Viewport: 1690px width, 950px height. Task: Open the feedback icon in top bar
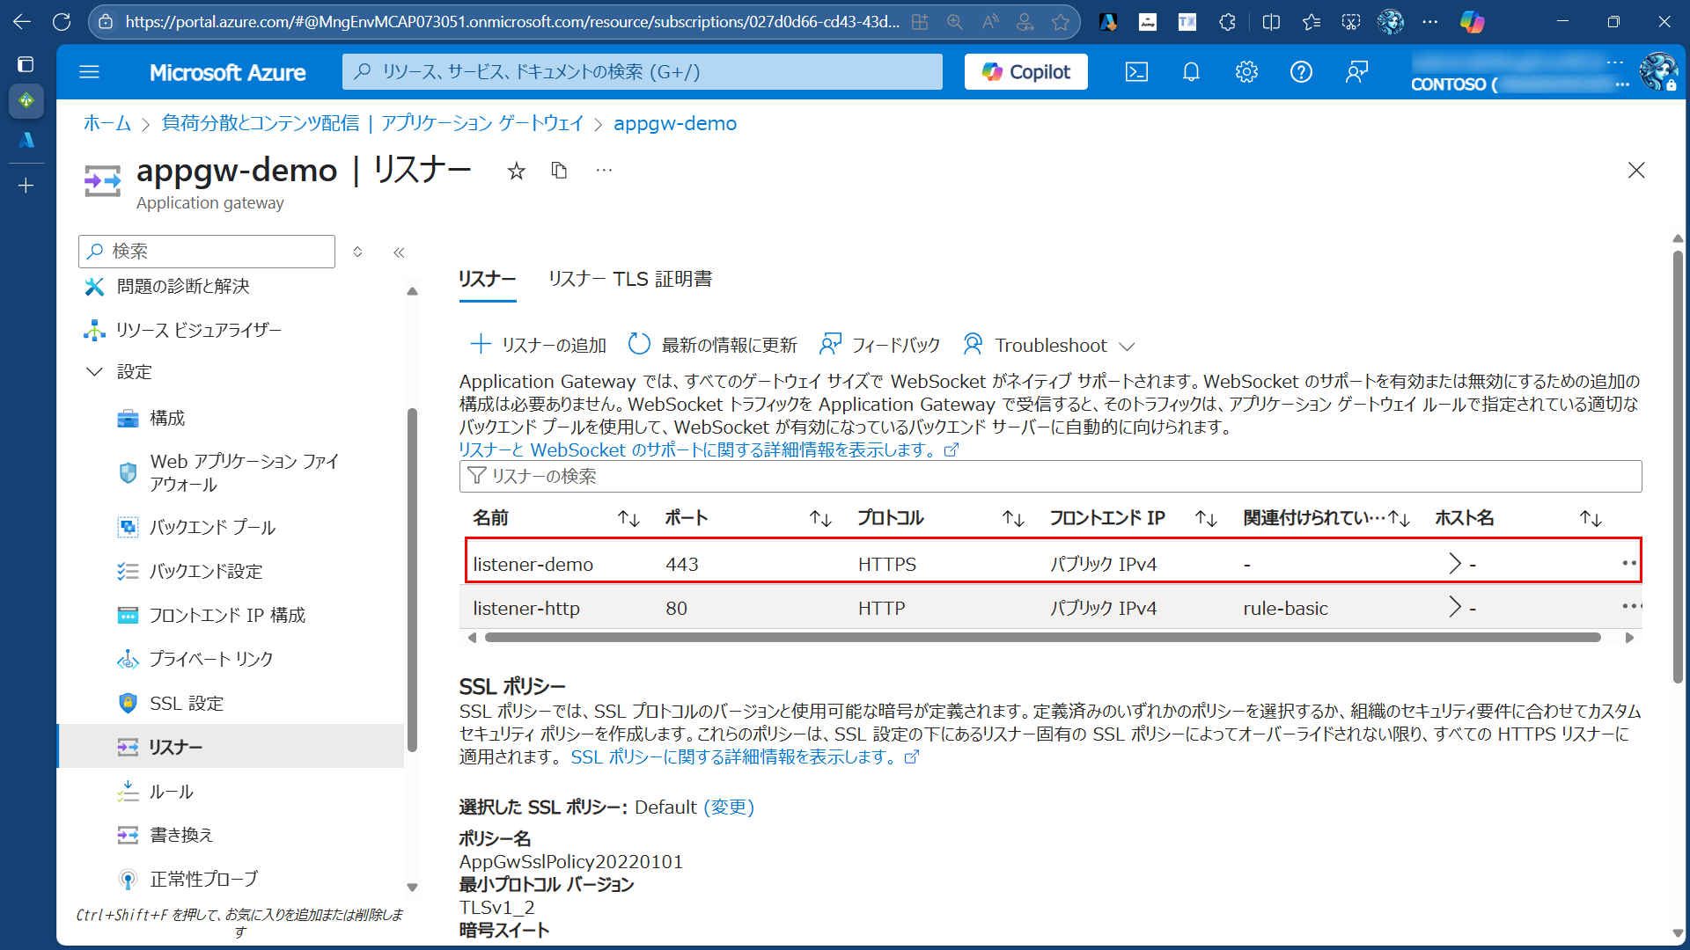[x=1356, y=72]
